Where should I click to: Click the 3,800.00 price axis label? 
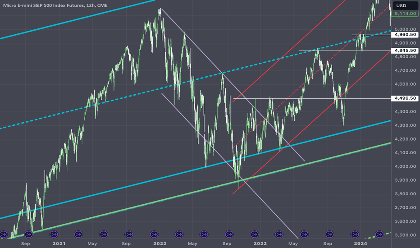405,194
